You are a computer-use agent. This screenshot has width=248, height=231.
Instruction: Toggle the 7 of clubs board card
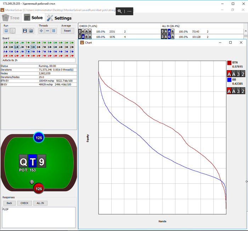pos(44,43)
